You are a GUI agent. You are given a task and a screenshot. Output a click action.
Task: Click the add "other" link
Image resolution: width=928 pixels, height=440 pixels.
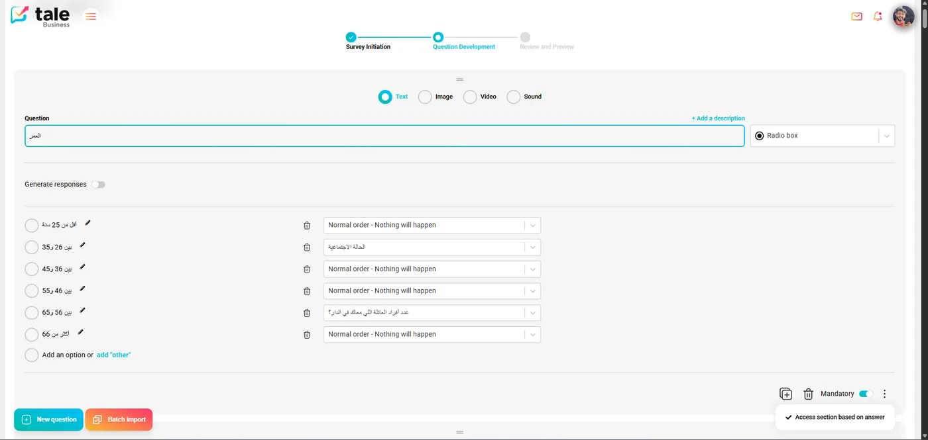(113, 355)
